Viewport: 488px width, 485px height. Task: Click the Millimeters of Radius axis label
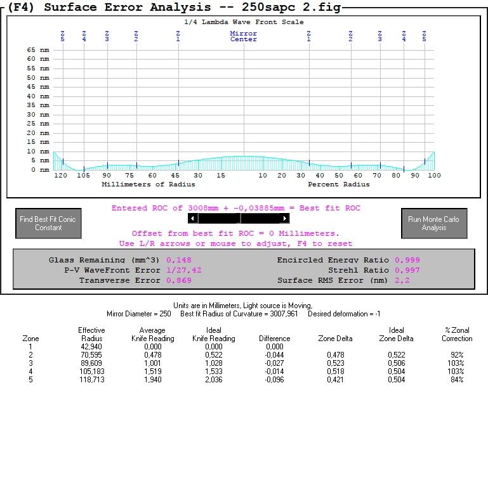(148, 184)
